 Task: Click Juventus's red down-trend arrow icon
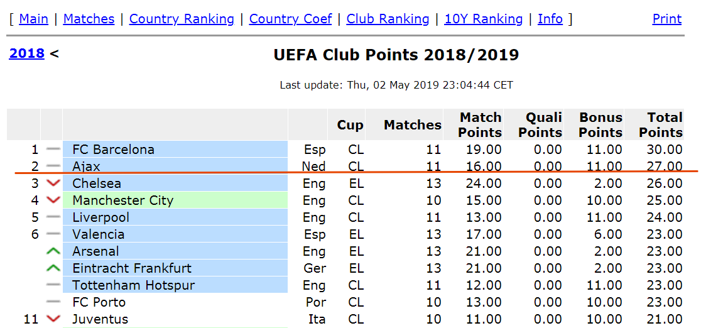pyautogui.click(x=53, y=319)
